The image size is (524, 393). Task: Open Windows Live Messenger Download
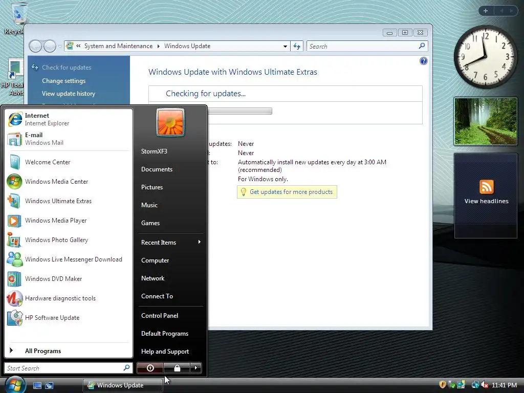(x=69, y=259)
